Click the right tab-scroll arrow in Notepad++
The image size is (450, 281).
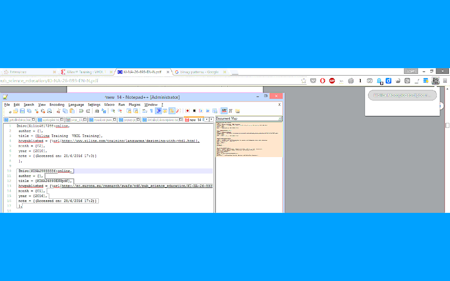211,119
